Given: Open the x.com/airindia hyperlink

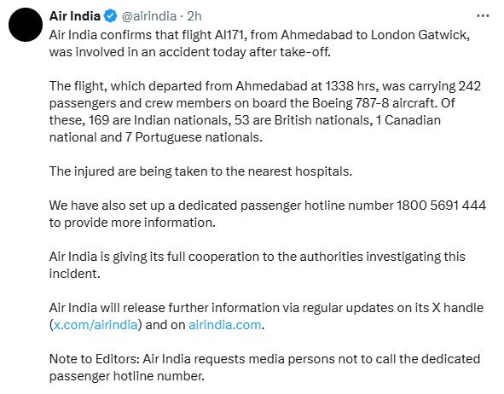Looking at the screenshot, I should (96, 325).
